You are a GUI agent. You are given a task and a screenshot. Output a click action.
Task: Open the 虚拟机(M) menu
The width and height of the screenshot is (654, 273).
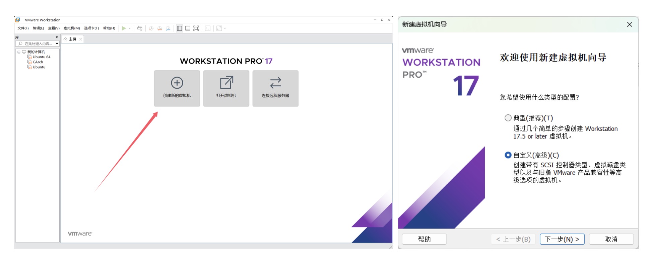click(x=72, y=28)
